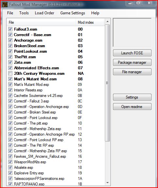Open the File menu
The height and width of the screenshot is (188, 158).
click(10, 13)
